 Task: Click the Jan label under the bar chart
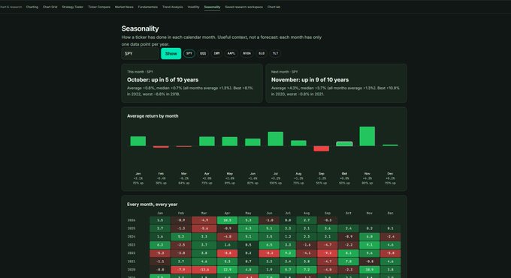138,174
